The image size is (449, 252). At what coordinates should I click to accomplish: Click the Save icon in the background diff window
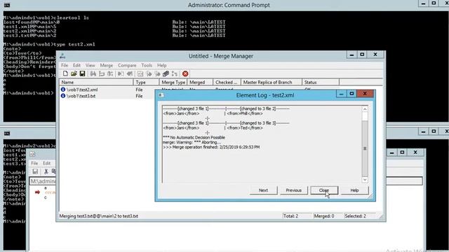pos(35,171)
